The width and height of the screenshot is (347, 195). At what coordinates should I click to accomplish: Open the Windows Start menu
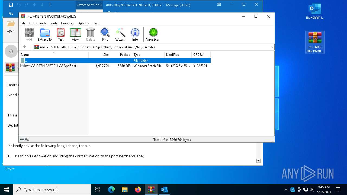point(7,190)
